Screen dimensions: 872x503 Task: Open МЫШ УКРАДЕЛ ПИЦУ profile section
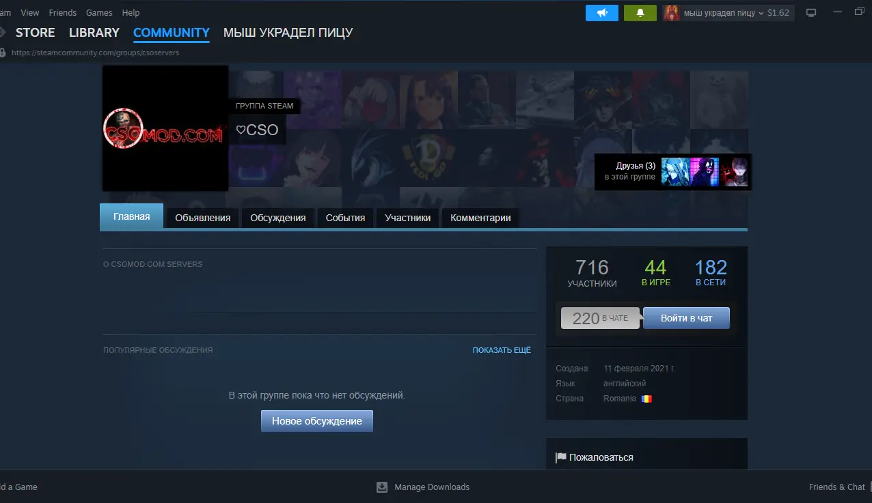coord(288,33)
